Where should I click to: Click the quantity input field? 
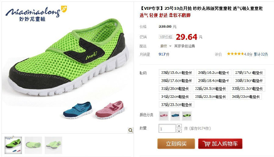click(x=167, y=128)
